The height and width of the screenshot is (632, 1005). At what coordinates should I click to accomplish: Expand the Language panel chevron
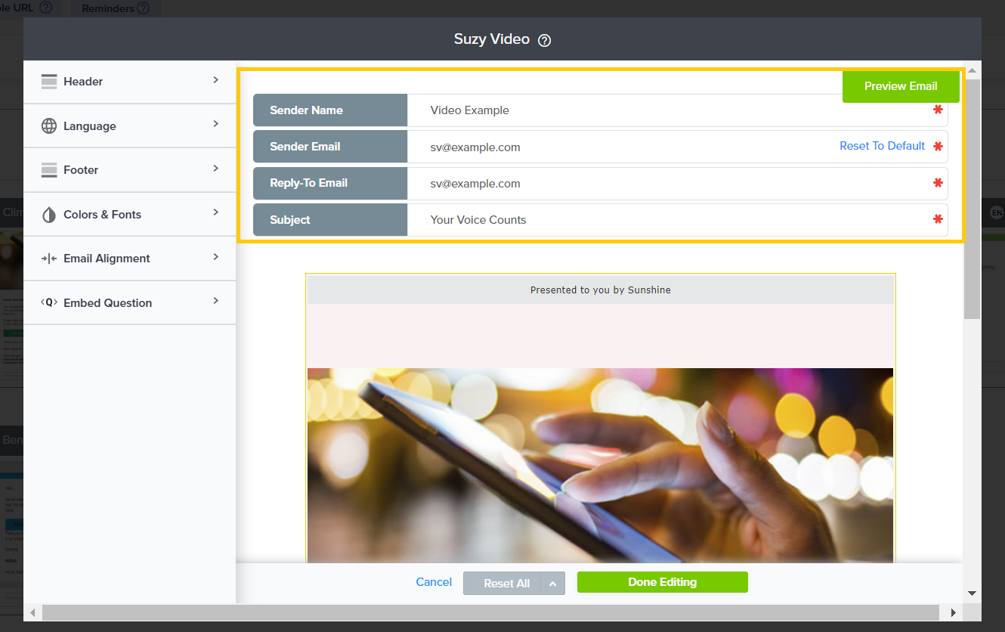click(215, 124)
